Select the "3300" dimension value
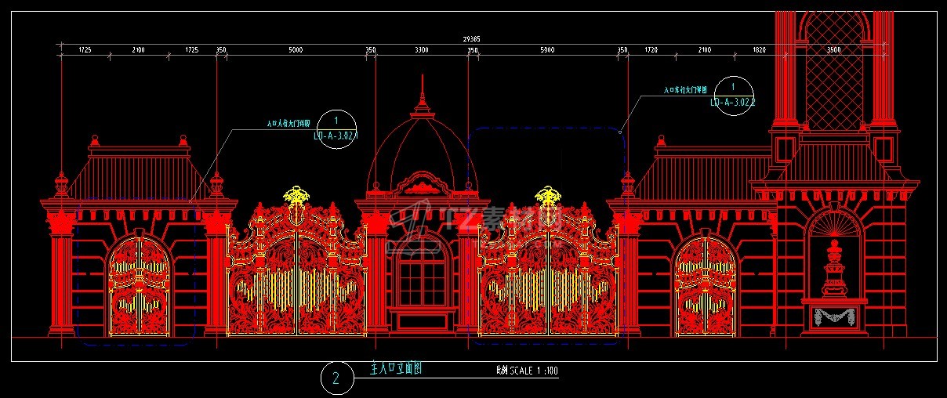This screenshot has width=947, height=398. tap(421, 50)
